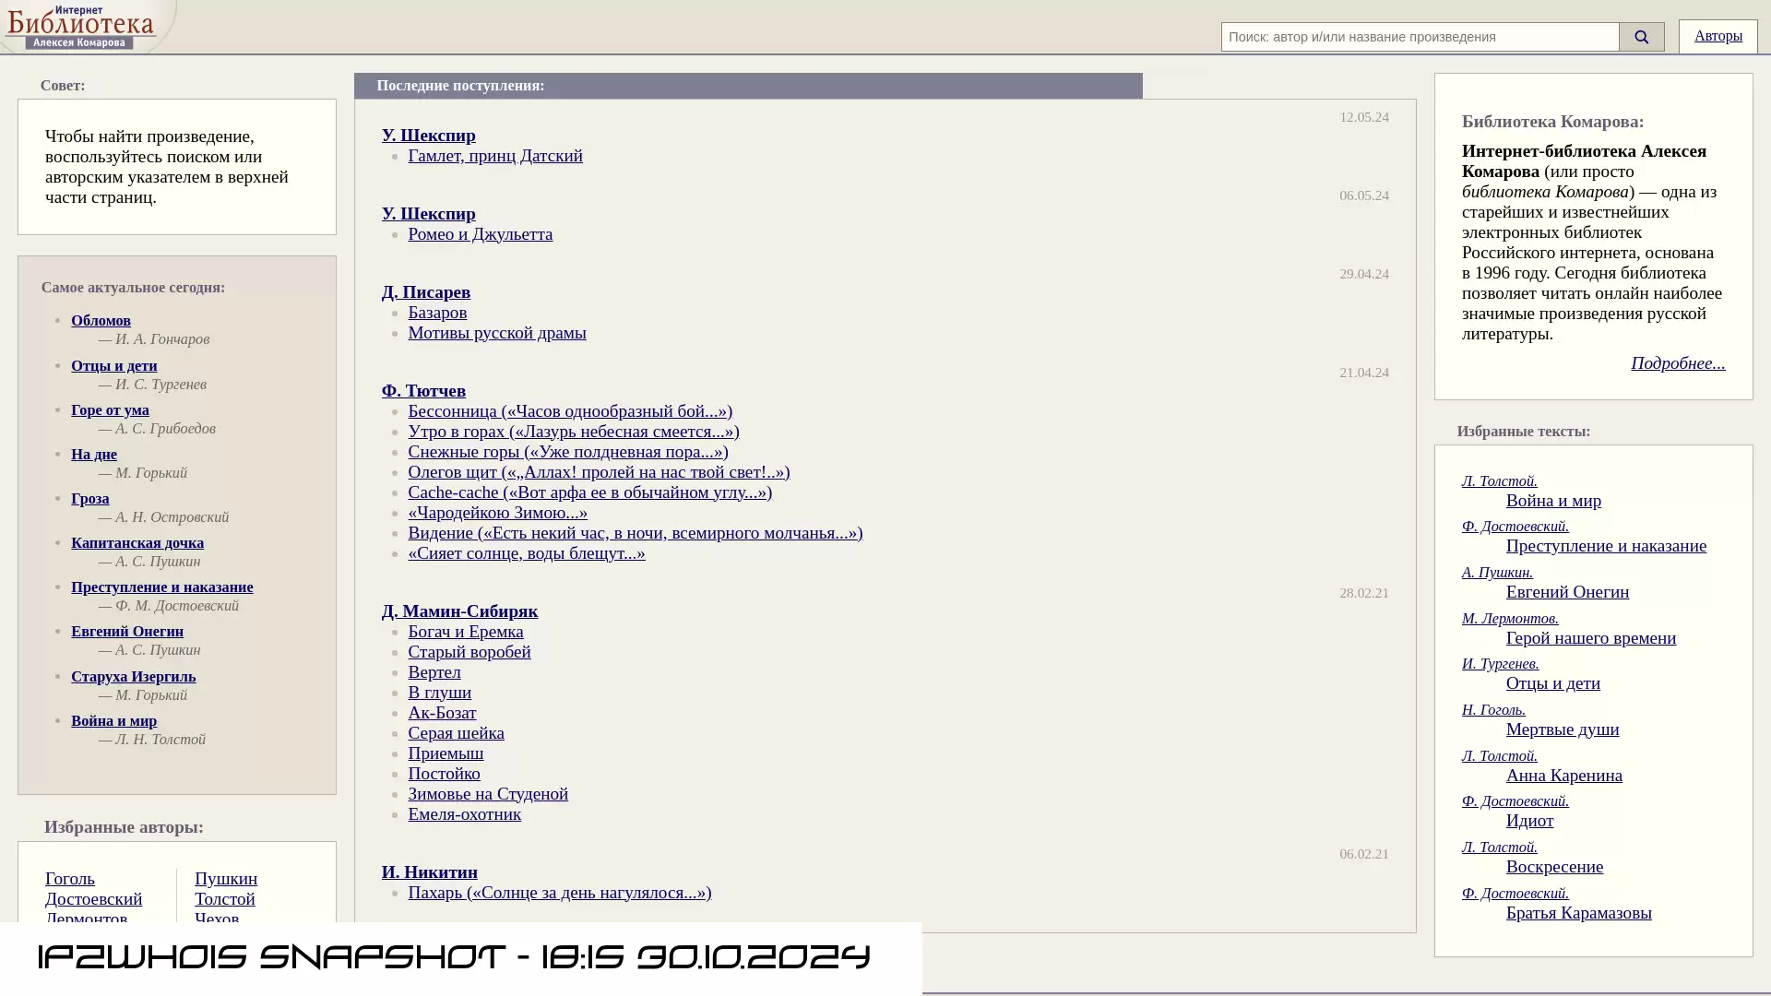Open the story Ак-Бозат
The width and height of the screenshot is (1771, 996).
point(443,713)
